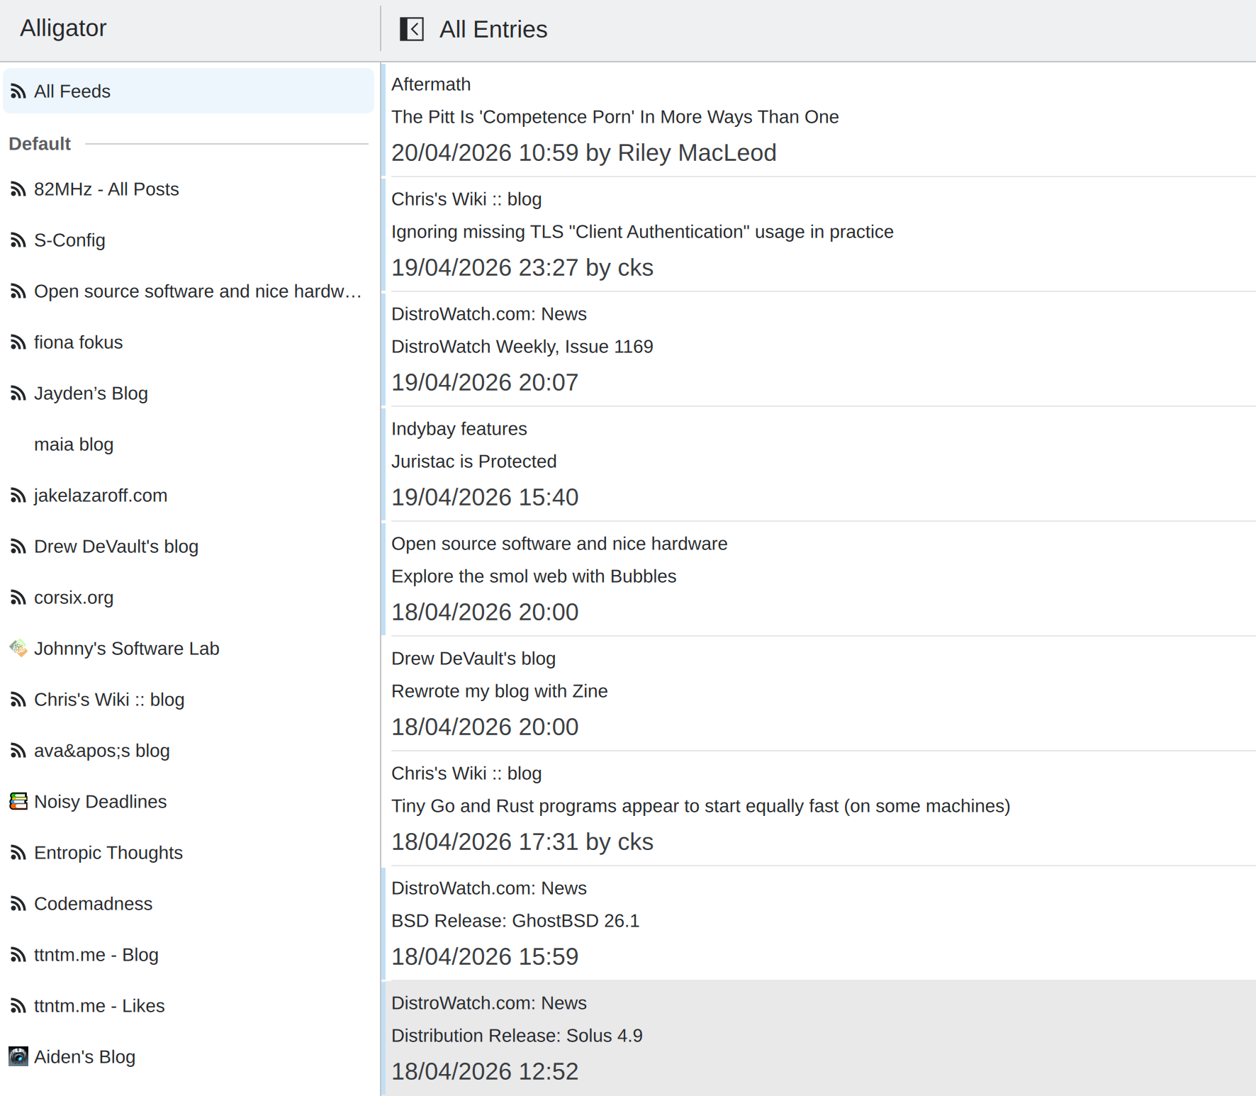Open Rewrote my blog with Zine entry
Screen dimensions: 1256x1096
819,693
